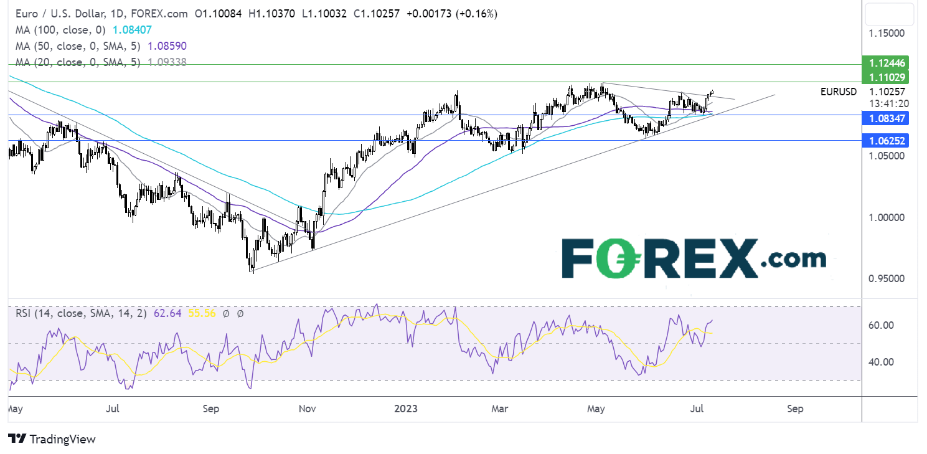Viewport: 927px width, 454px height.
Task: Click the Nov time axis label
Action: pos(308,409)
